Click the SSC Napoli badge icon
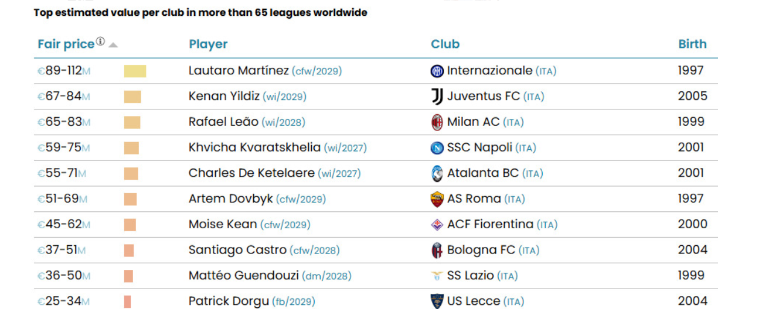Image resolution: width=762 pixels, height=309 pixels. click(437, 148)
